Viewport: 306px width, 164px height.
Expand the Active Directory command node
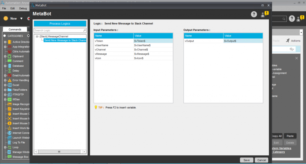(5, 42)
